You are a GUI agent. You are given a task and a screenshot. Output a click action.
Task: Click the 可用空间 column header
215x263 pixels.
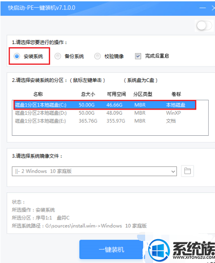[116, 94]
